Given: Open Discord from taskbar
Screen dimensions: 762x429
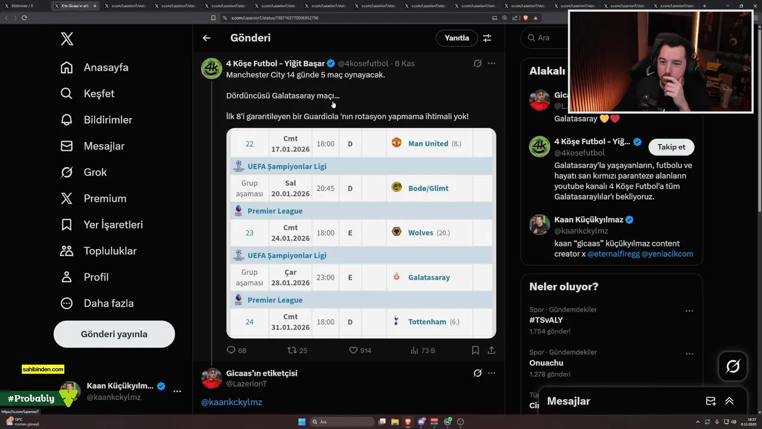Looking at the screenshot, I should click(x=421, y=422).
